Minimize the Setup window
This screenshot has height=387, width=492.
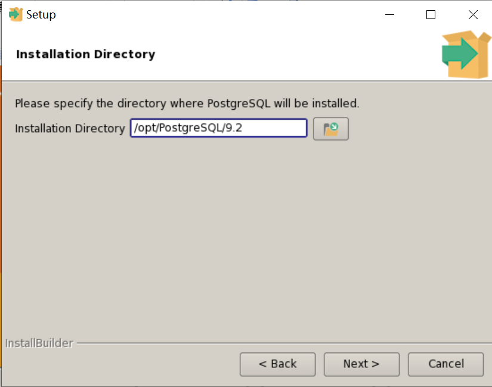(389, 14)
